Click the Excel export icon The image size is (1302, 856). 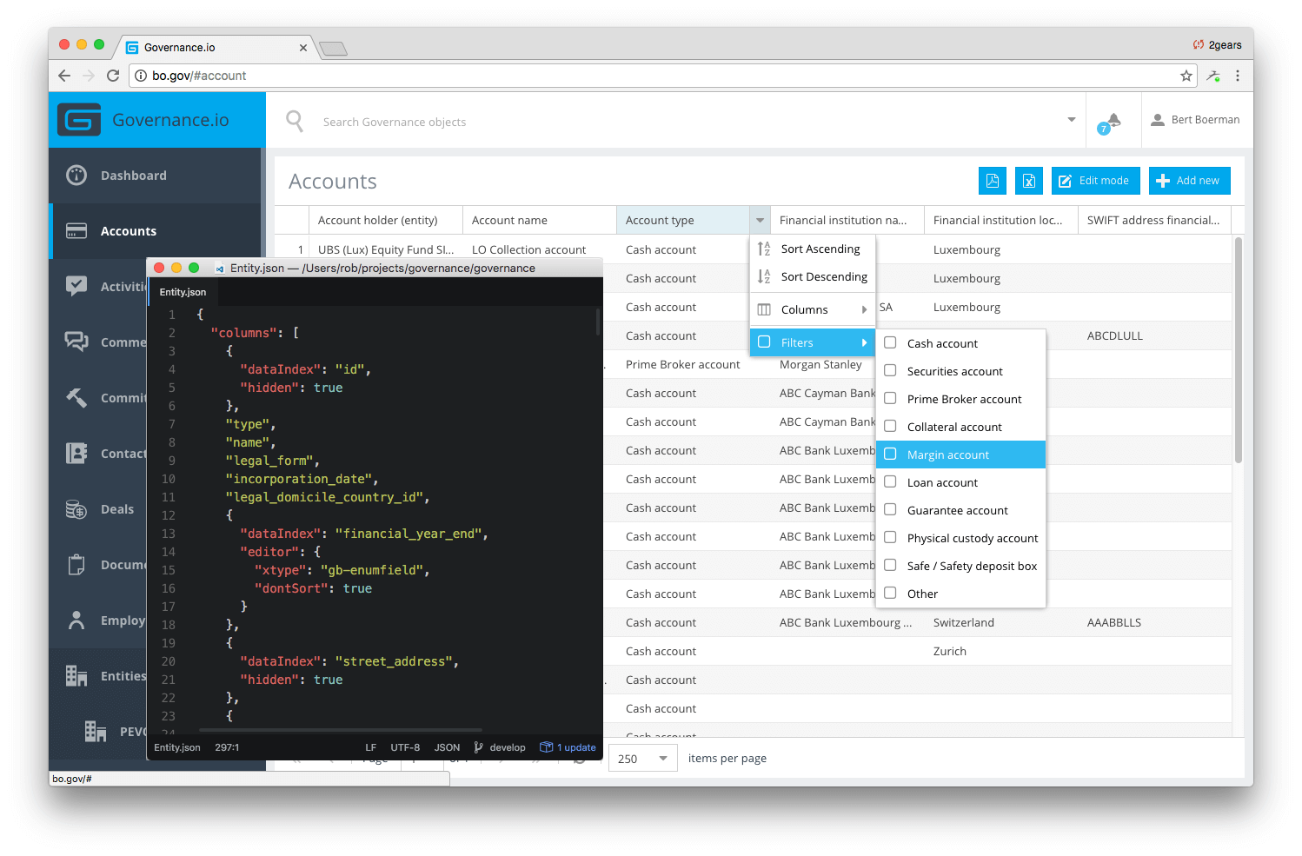(1028, 181)
